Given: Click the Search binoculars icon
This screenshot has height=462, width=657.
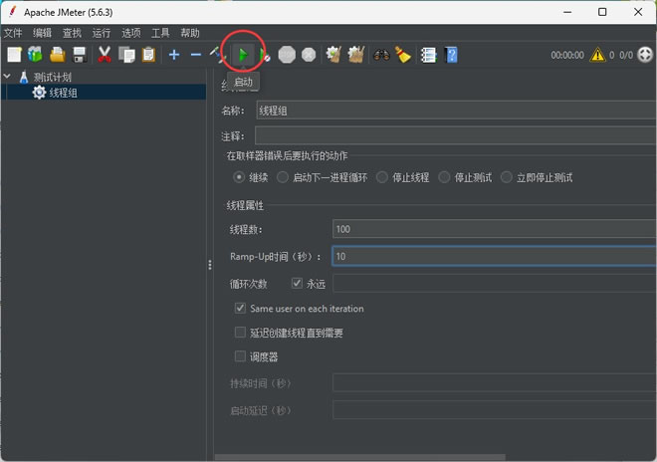Looking at the screenshot, I should click(381, 55).
